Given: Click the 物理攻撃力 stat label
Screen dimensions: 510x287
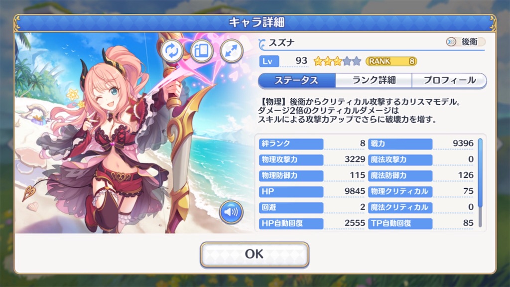Looking at the screenshot, I should 291,159.
